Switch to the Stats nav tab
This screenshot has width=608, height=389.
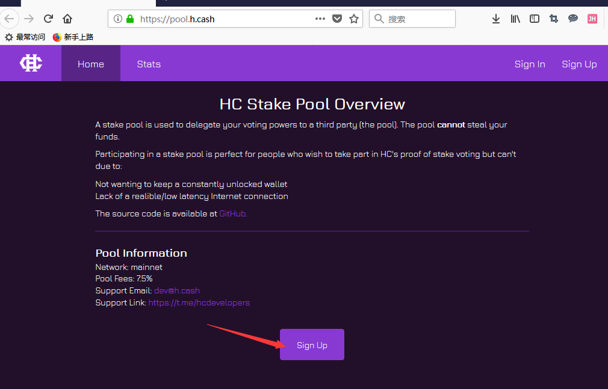149,64
